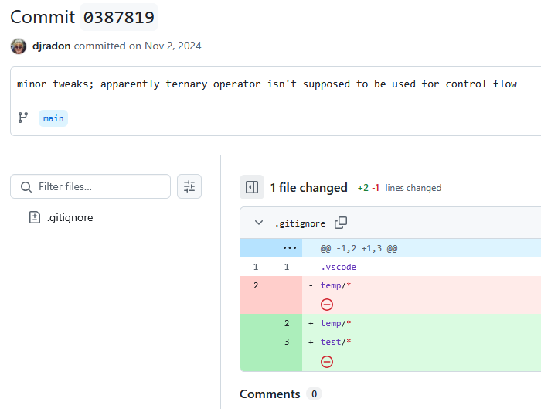The width and height of the screenshot is (541, 409).
Task: Click the .gitignore file diff icon in tree
Action: pos(34,218)
